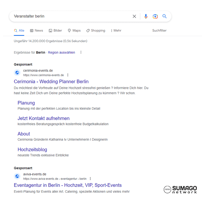
Task: Click the cerimonia-events.de site name
Action: [38, 71]
